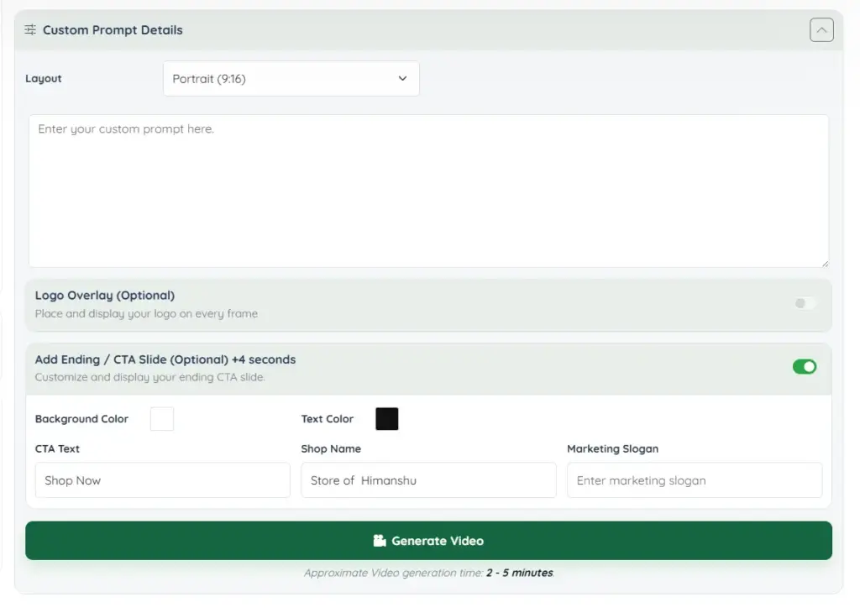Focus the custom prompt text area

(428, 191)
